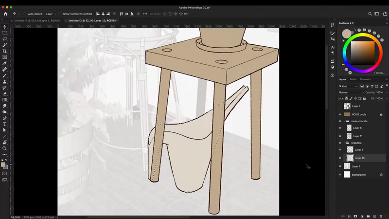Select Layer 1 in the layers panel
The width and height of the screenshot is (389, 219).
pos(356,166)
